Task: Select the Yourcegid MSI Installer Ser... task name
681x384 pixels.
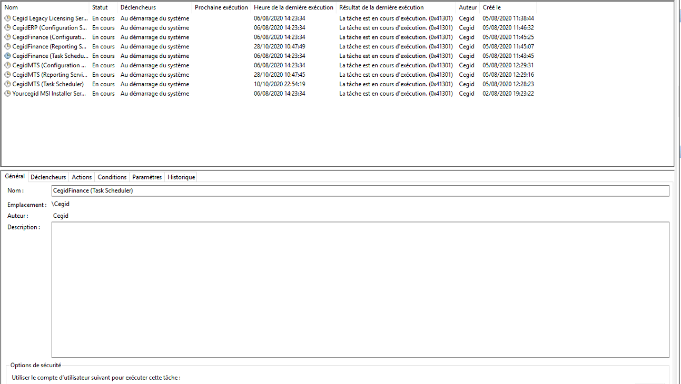Action: pyautogui.click(x=50, y=94)
